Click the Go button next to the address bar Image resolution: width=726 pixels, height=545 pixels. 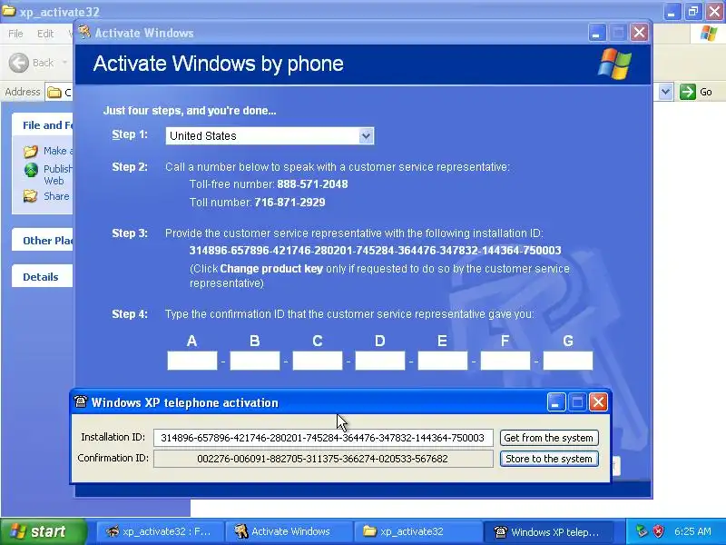tap(696, 92)
